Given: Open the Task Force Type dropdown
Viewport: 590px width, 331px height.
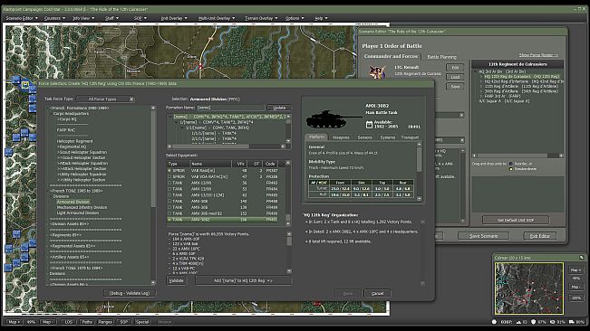Looking at the screenshot, I should (x=105, y=99).
